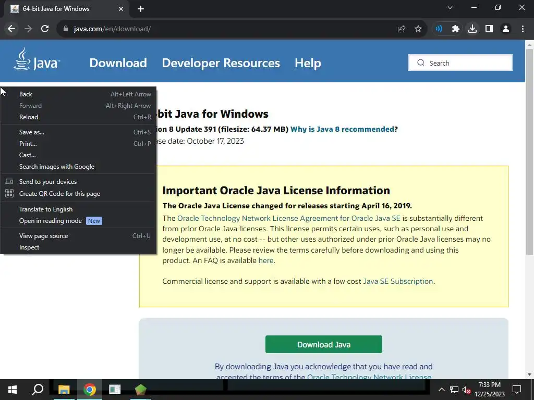Show hidden tray icons chevron

click(x=441, y=390)
